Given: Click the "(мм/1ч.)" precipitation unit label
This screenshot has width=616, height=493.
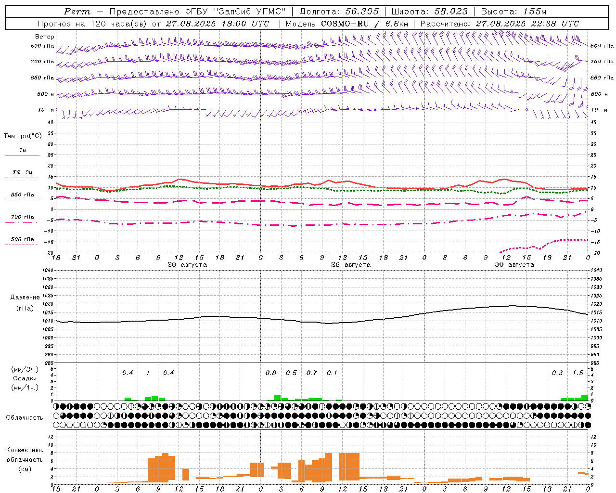Looking at the screenshot, I should click(24, 388).
